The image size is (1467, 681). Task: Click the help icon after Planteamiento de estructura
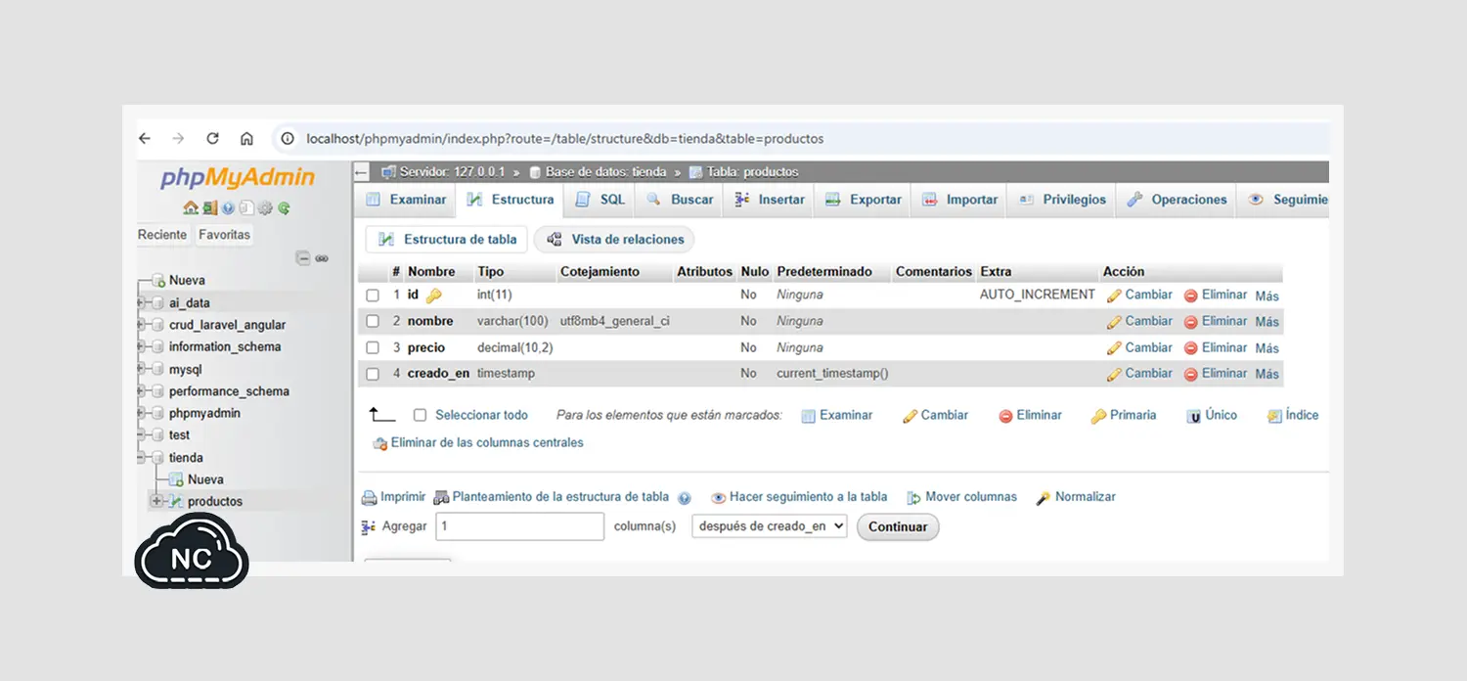coord(685,498)
